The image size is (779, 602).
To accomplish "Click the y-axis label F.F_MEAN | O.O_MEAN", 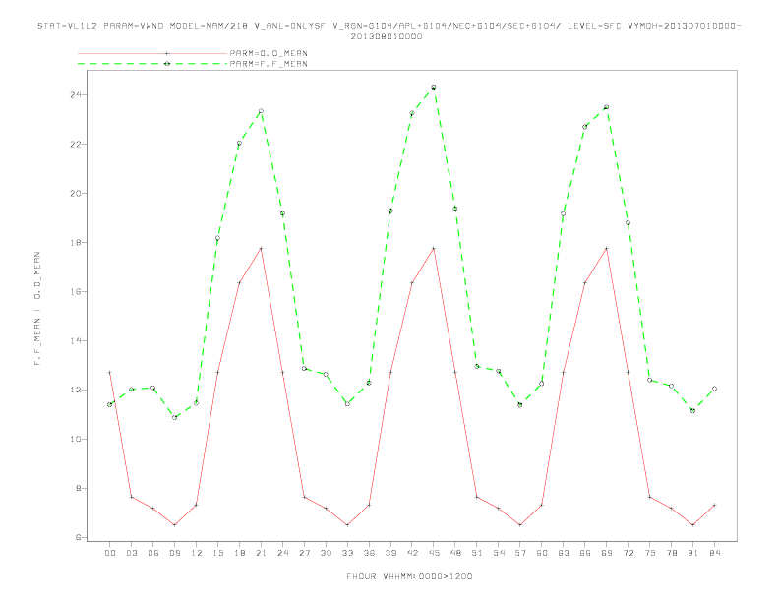I will point(37,309).
